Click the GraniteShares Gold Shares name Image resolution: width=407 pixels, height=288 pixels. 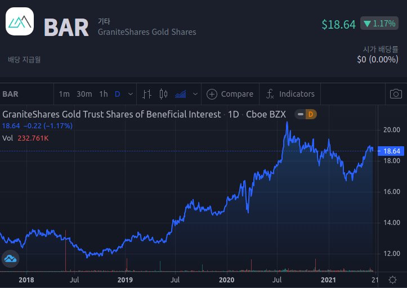(x=147, y=32)
